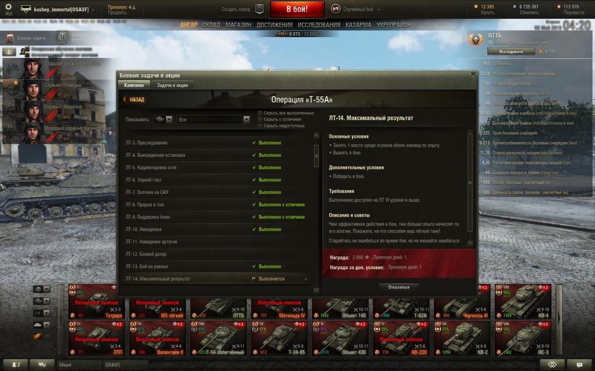The image size is (595, 371).
Task: Select the Черчилль III tank in carousel
Action: coord(462,302)
